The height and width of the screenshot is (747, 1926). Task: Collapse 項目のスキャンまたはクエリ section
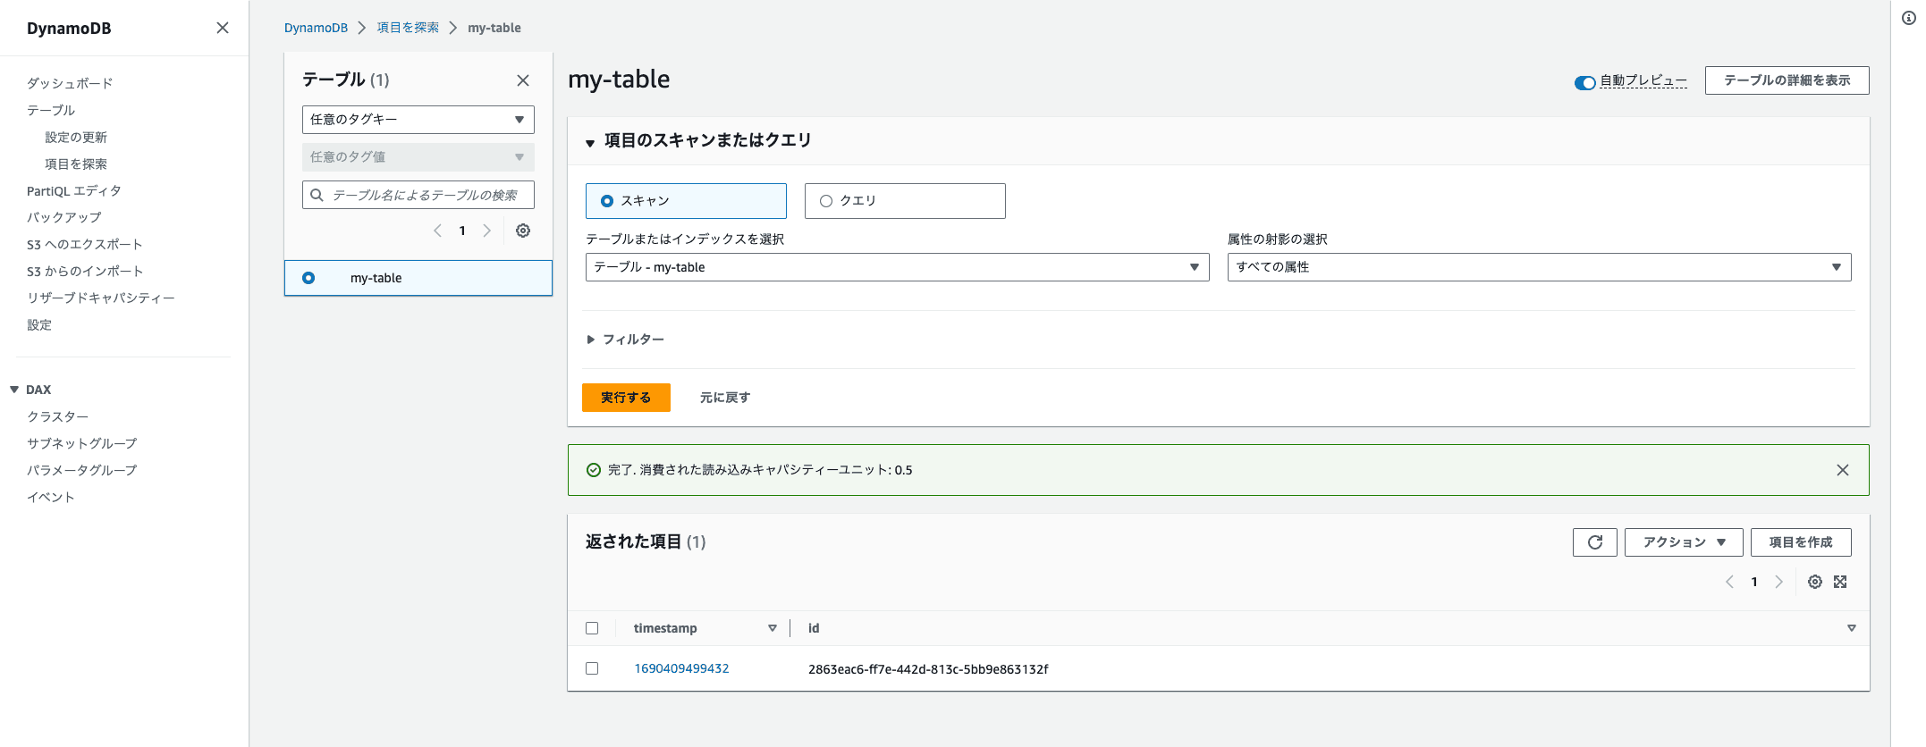590,143
